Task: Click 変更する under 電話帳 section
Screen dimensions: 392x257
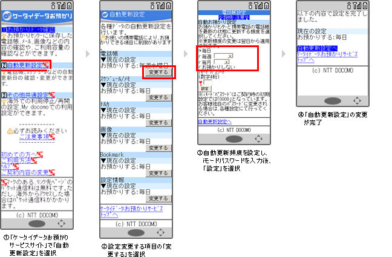Action: 158,72
